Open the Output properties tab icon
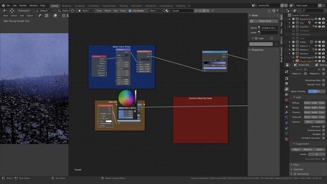Screen dimensions: 327x184 [287, 84]
